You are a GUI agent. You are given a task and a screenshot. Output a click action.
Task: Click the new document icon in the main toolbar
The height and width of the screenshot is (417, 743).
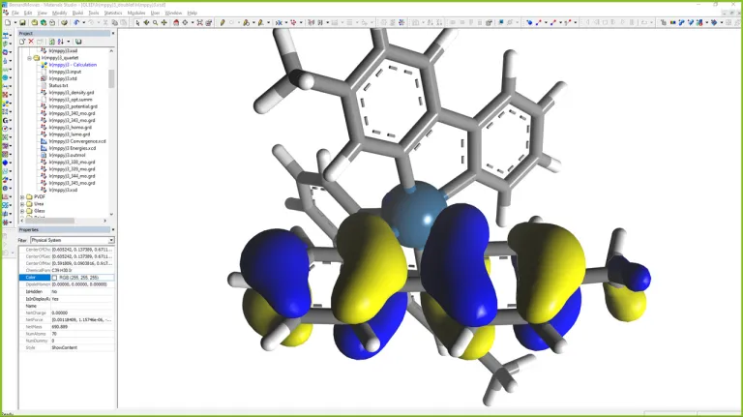click(5, 22)
